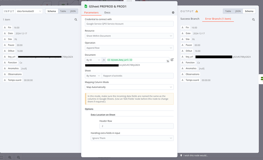Viewport: 263px width, 160px height.
Task: Click the search icon in the INPUT panel
Action: click(76, 19)
